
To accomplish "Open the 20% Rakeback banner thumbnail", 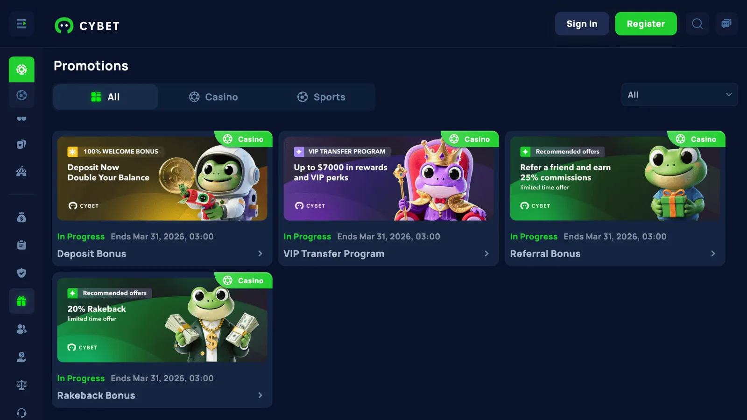I will coord(162,320).
